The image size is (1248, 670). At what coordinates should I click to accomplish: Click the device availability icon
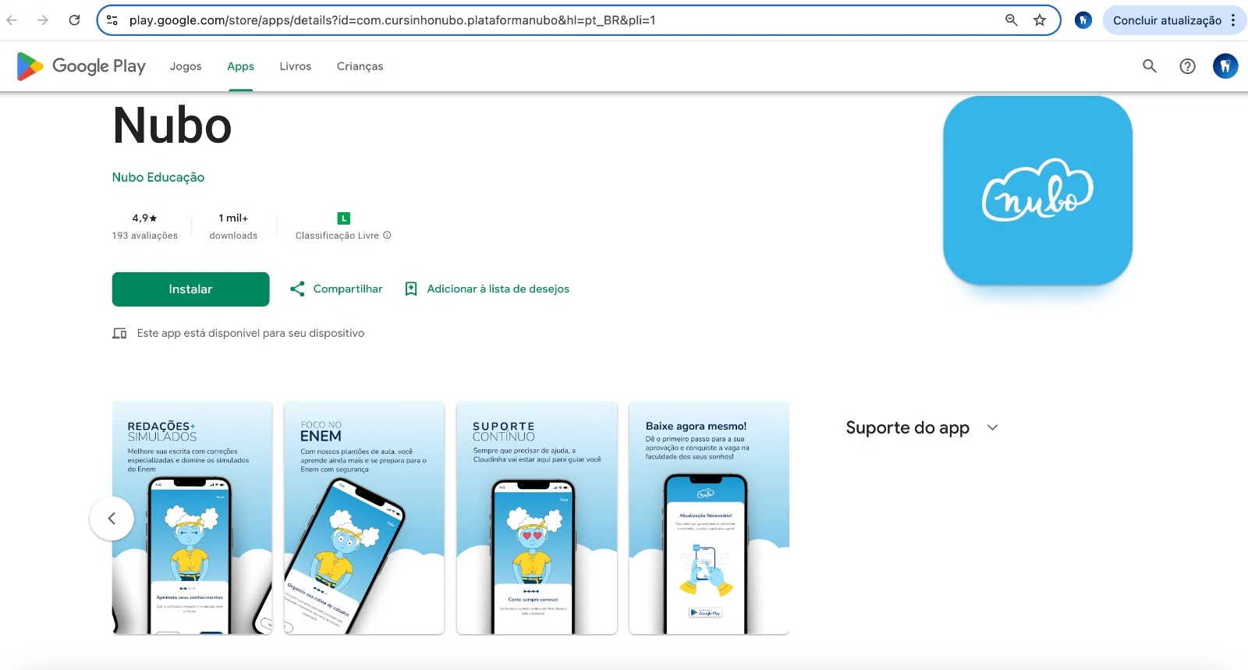point(119,333)
